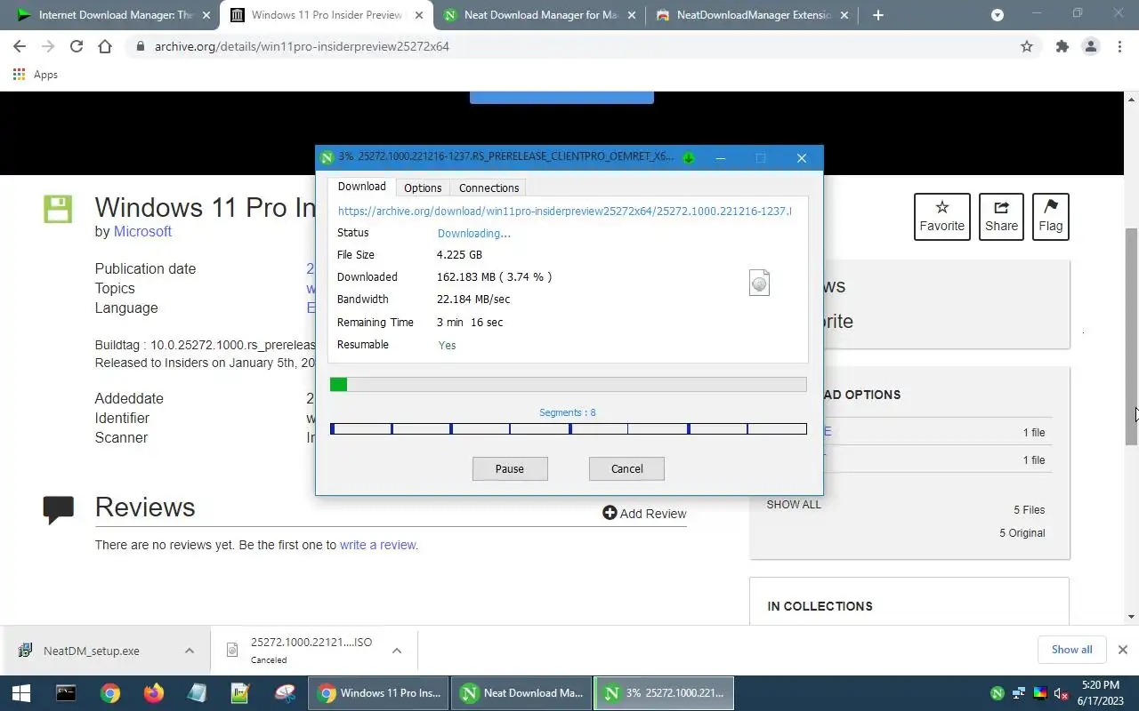This screenshot has height=711, width=1139.
Task: Flag this archive item
Action: click(x=1050, y=216)
